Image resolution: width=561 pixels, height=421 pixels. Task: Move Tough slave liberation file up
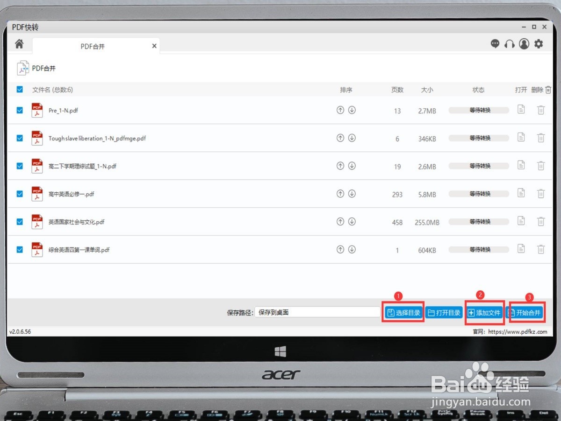(340, 138)
